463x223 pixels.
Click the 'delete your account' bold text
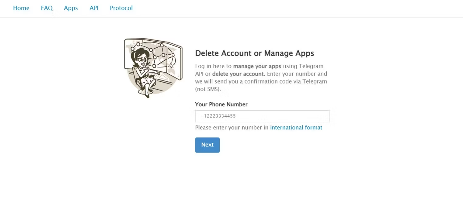[x=238, y=74]
